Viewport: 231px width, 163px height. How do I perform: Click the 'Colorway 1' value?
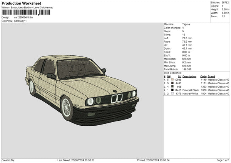pyautogui.click(x=20, y=21)
